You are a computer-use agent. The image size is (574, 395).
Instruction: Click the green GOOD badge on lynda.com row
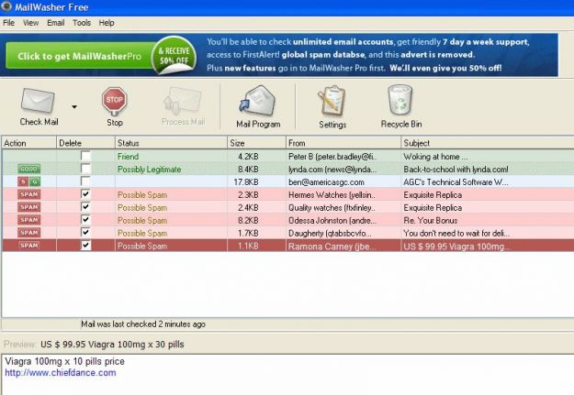pos(28,169)
